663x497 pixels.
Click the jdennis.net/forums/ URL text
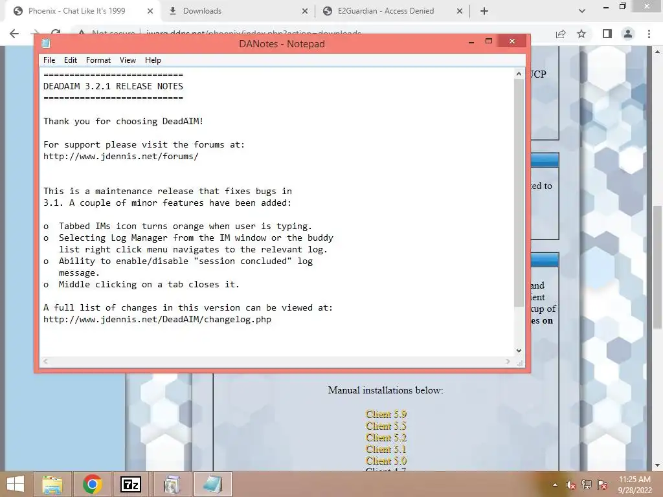pos(120,157)
